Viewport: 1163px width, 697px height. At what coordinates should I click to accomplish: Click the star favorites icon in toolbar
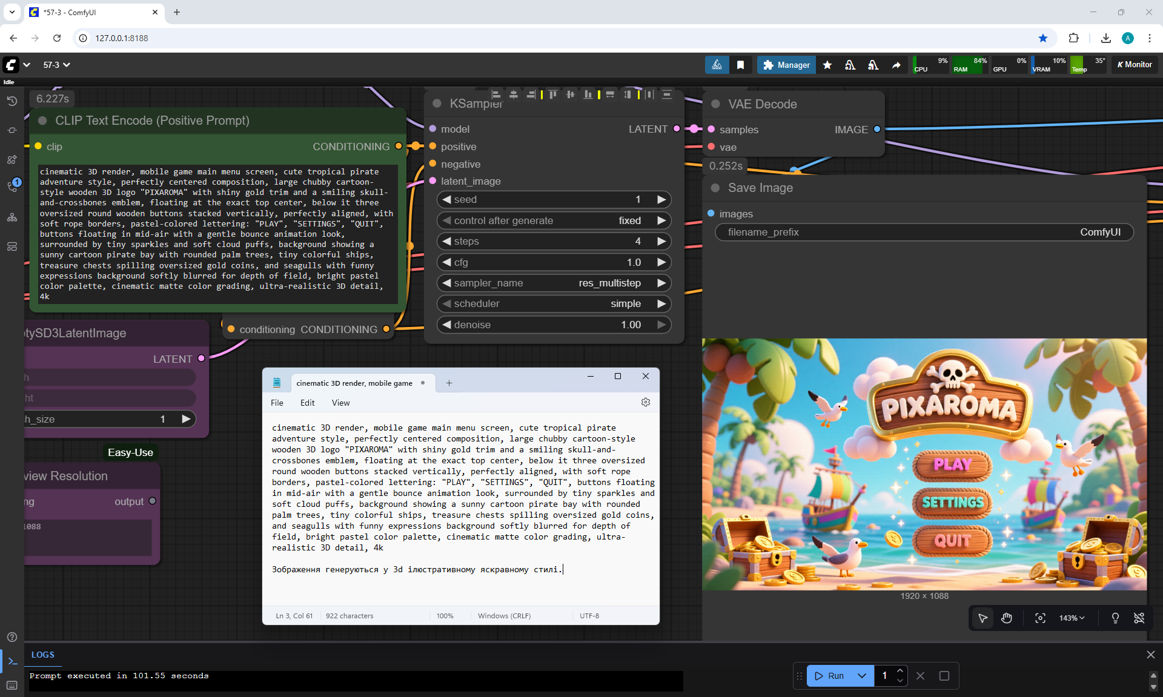coord(827,65)
